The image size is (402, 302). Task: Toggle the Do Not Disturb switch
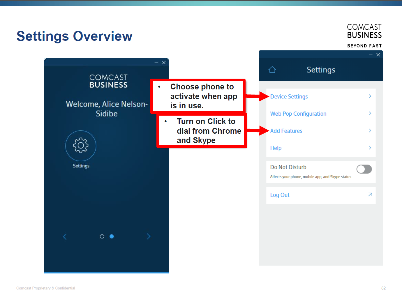pyautogui.click(x=364, y=169)
